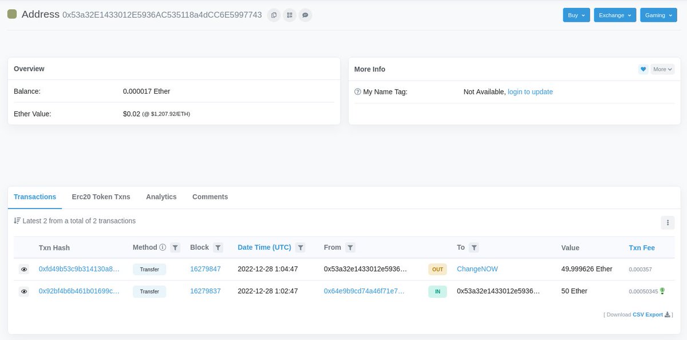Open the Buy dropdown menu

(x=576, y=15)
